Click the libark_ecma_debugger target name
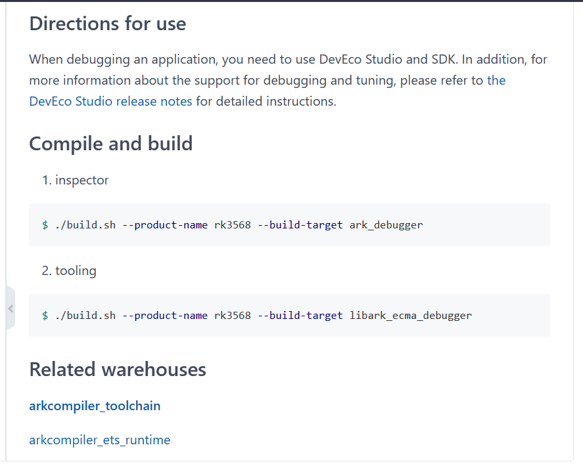 pyautogui.click(x=411, y=316)
